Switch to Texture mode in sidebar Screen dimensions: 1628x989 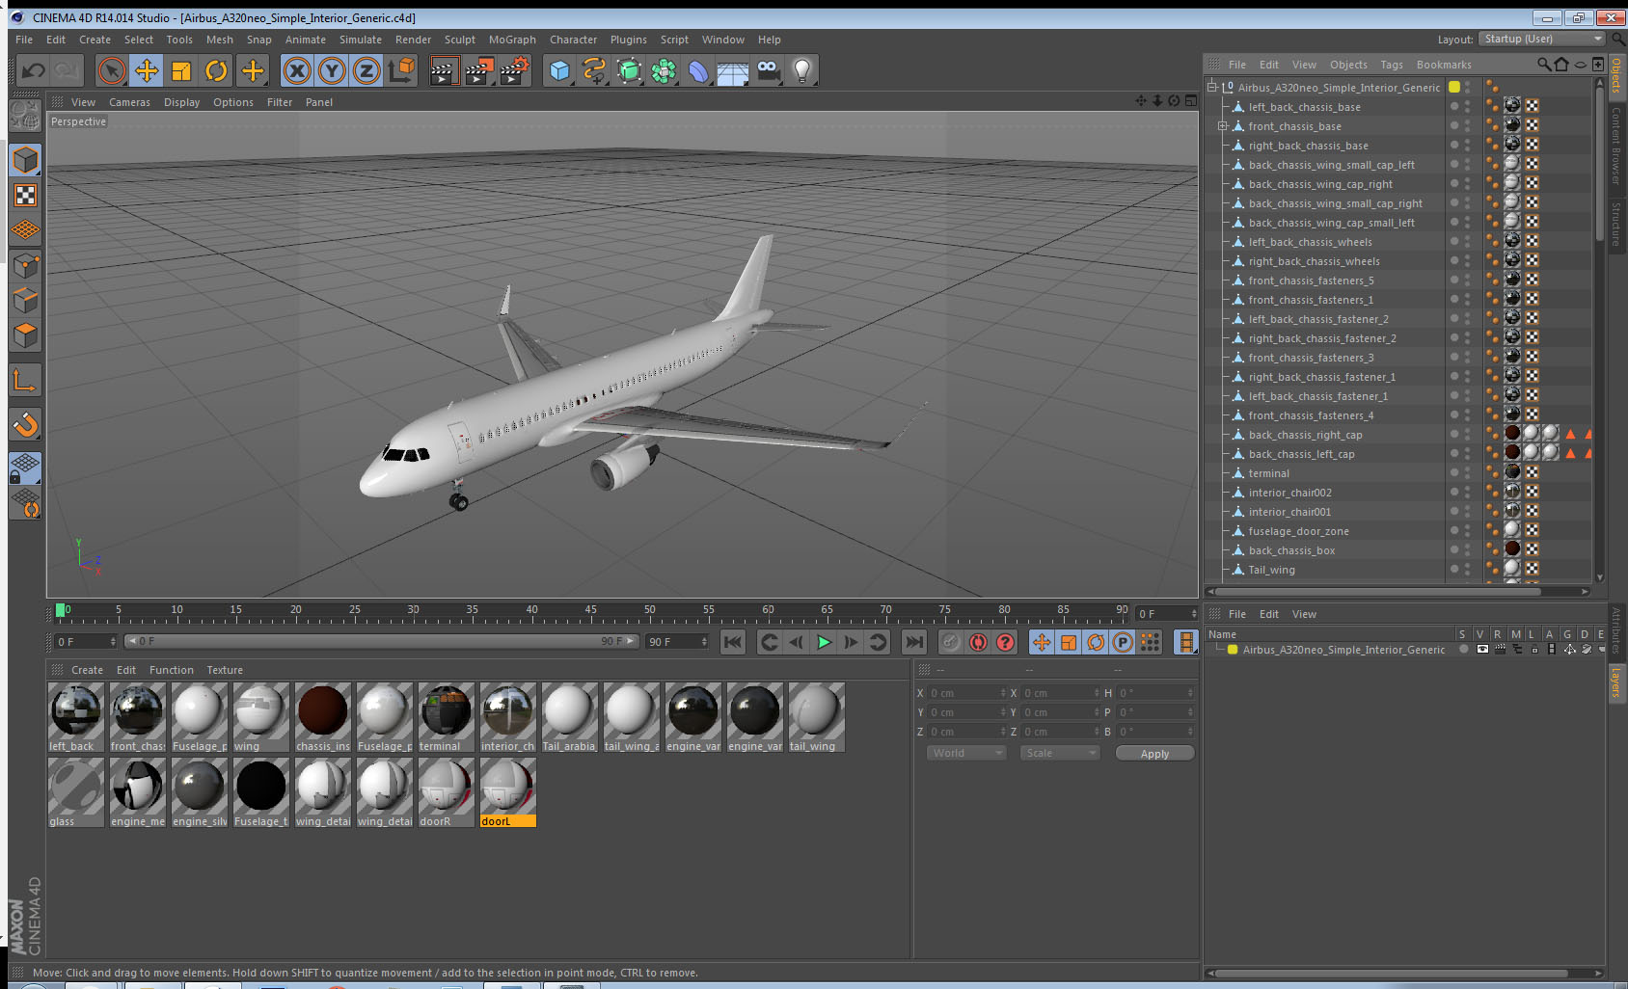25,196
